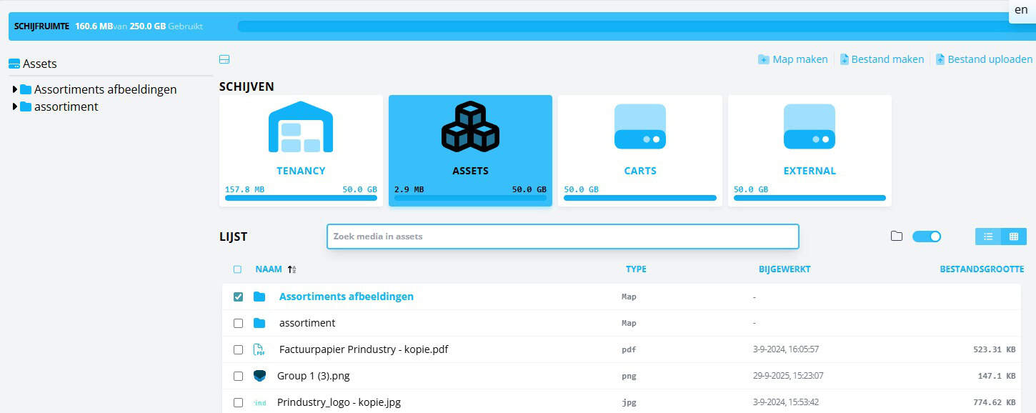Open the External disk icon
This screenshot has width=1036, height=413.
[x=810, y=126]
